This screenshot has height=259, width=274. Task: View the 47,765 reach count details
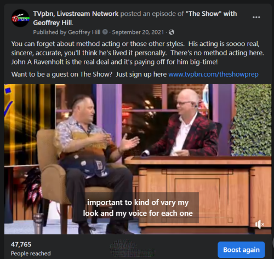[21, 244]
